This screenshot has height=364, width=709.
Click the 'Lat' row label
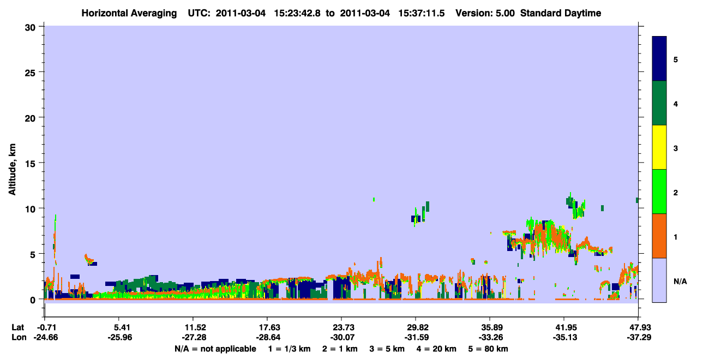tap(18, 327)
